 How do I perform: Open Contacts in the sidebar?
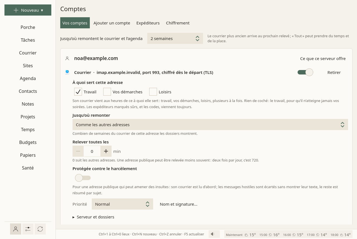tap(28, 91)
